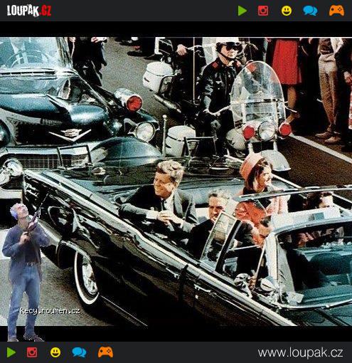
Task: Open the orange gamepad icon in top bar
Action: tap(336, 11)
